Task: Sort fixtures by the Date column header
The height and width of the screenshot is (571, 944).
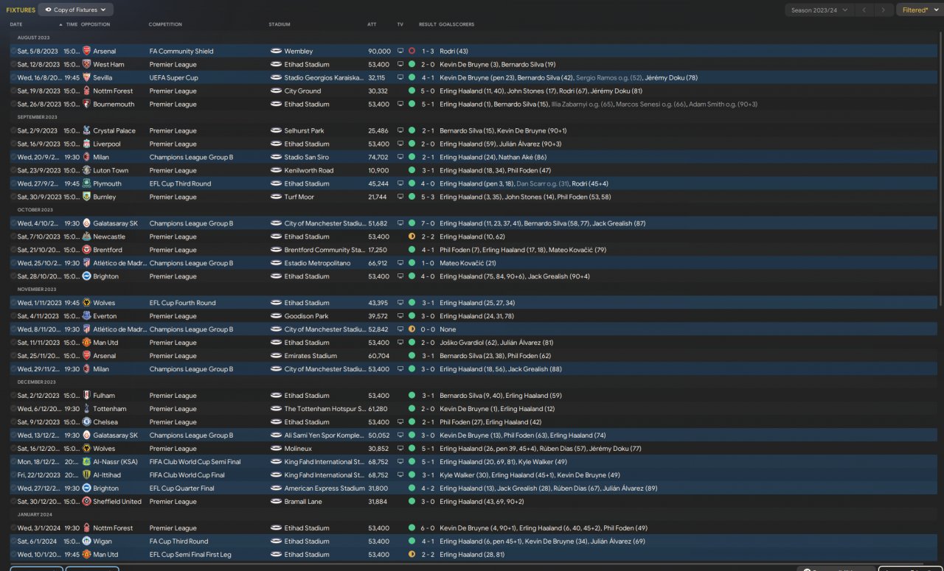Action: tap(16, 24)
